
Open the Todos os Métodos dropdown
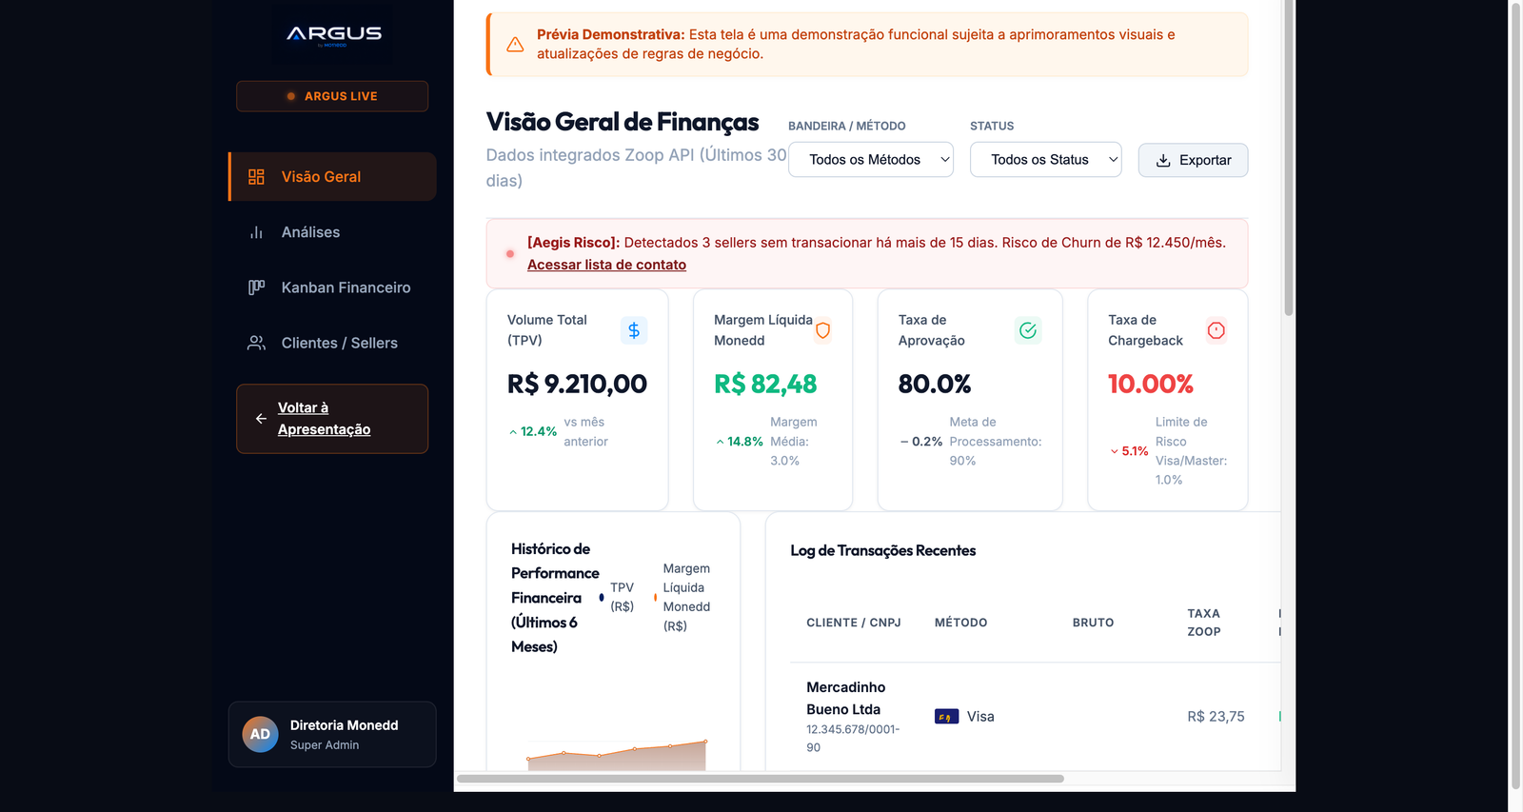871,160
